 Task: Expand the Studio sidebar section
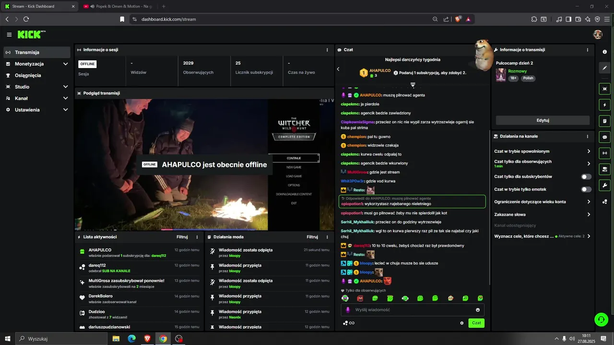tap(65, 87)
